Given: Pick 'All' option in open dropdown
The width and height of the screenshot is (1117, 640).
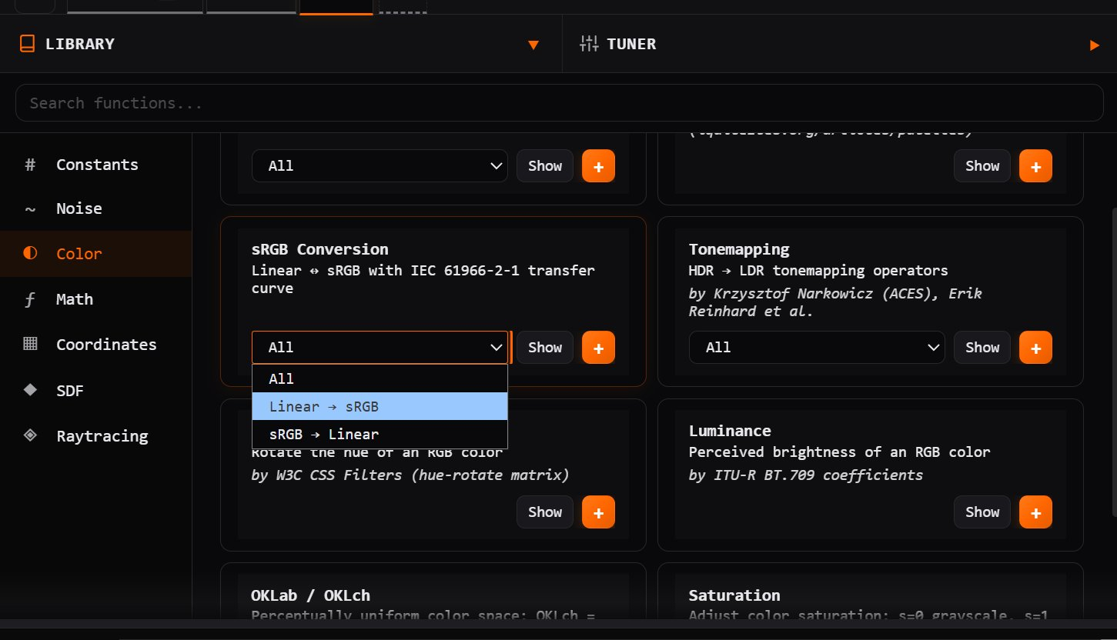Looking at the screenshot, I should point(380,378).
